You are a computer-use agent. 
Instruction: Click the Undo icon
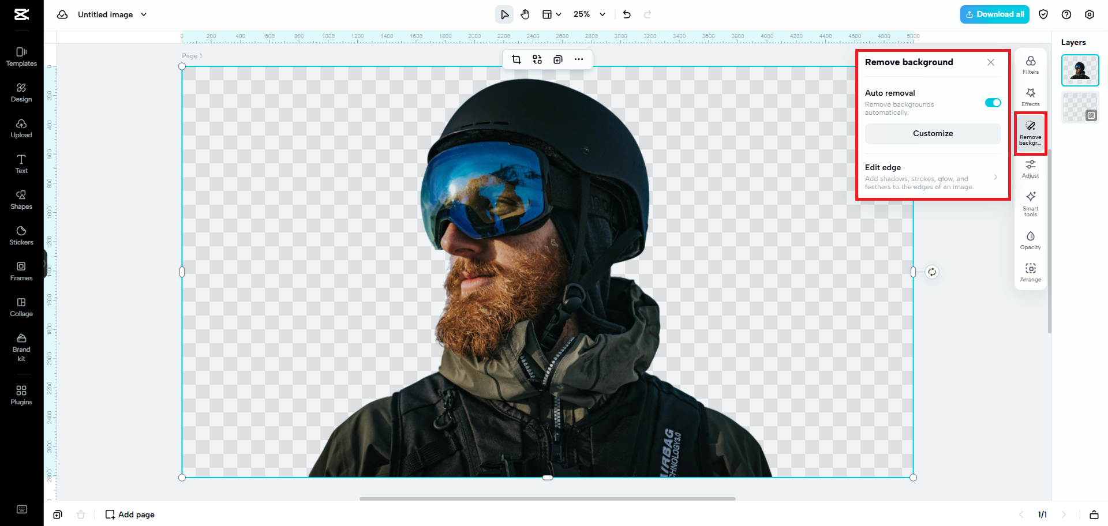627,14
